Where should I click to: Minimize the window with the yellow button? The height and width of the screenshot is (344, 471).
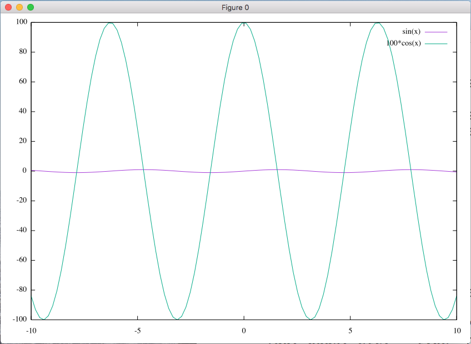click(x=19, y=7)
